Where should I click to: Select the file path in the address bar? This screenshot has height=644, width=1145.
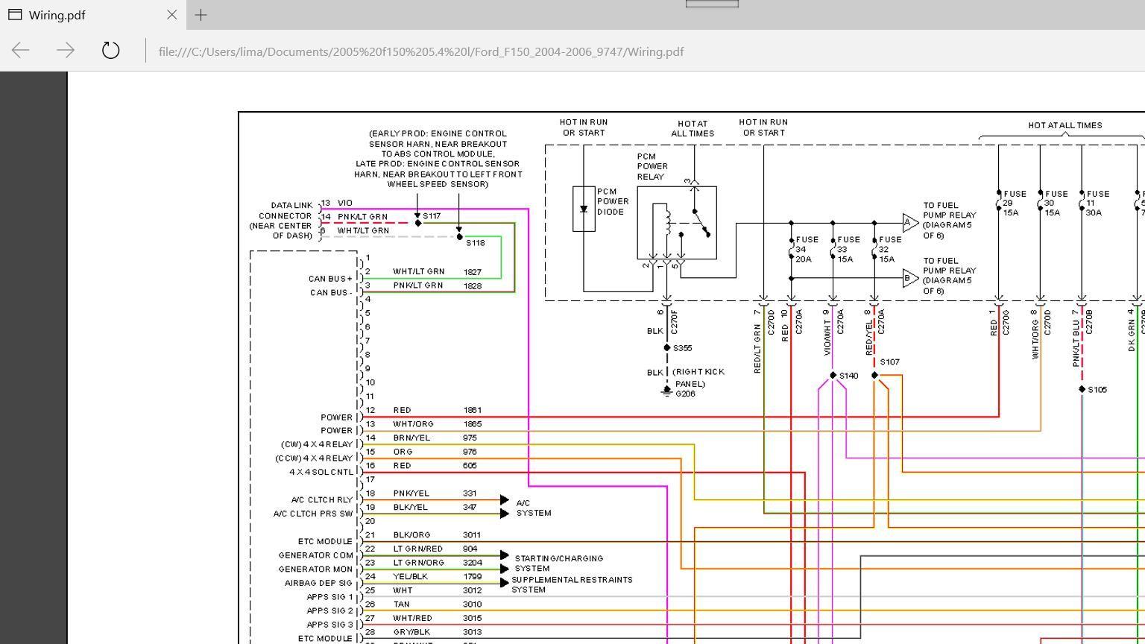coord(421,51)
